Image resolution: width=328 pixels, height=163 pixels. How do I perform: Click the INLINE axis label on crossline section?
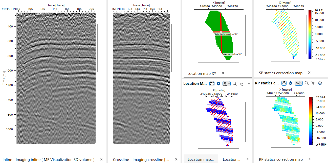point(117,9)
